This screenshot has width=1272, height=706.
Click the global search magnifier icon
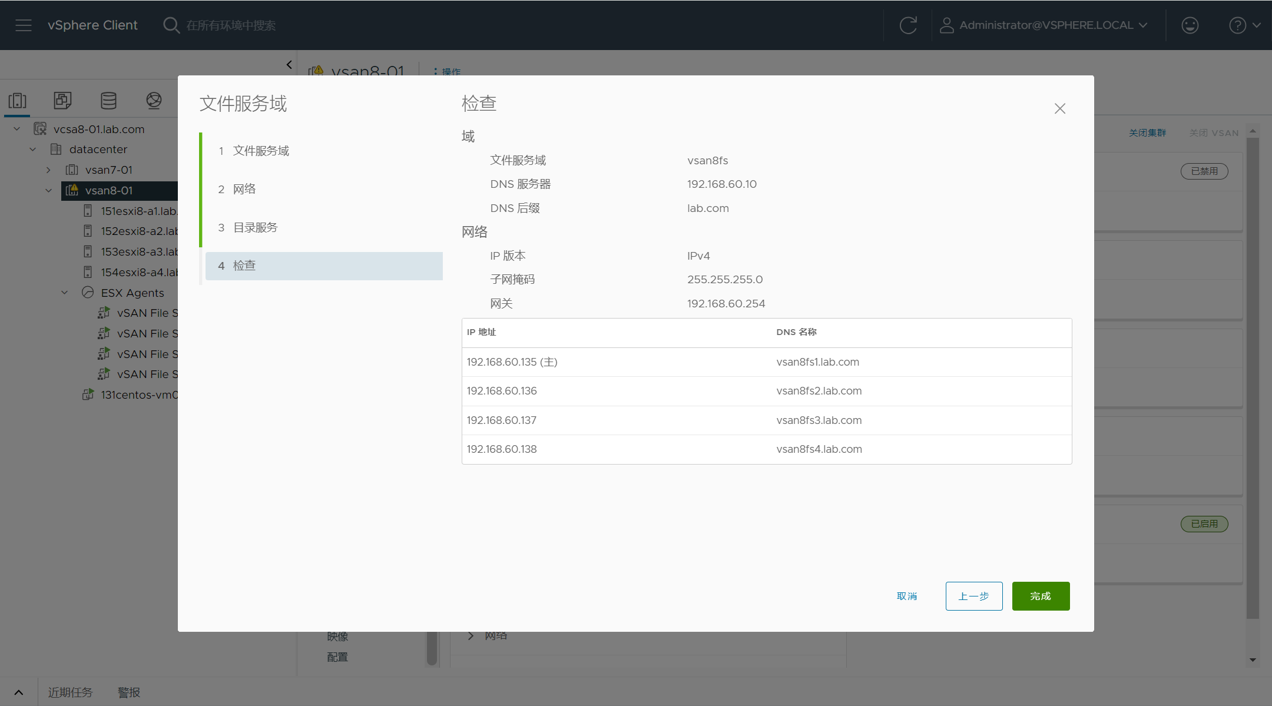pos(171,25)
